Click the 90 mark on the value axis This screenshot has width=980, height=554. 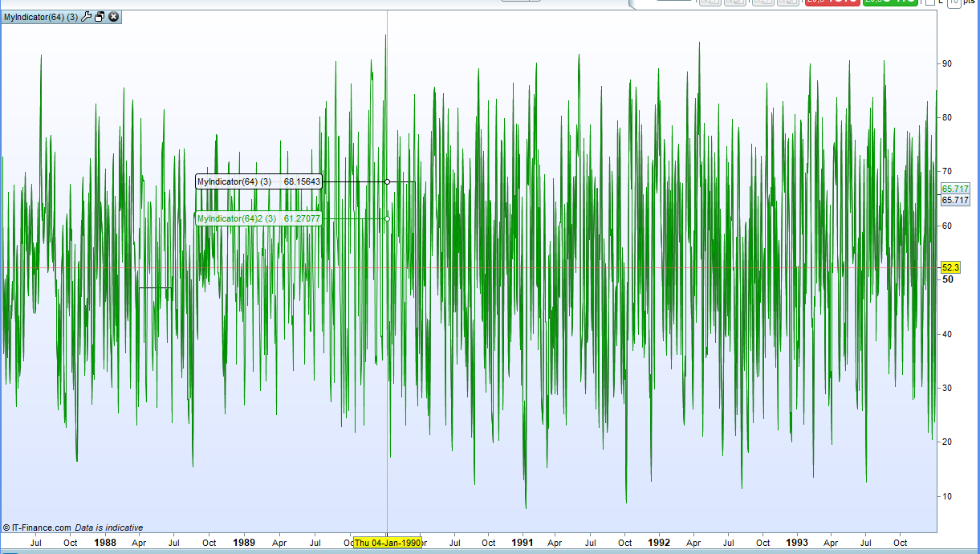point(948,63)
